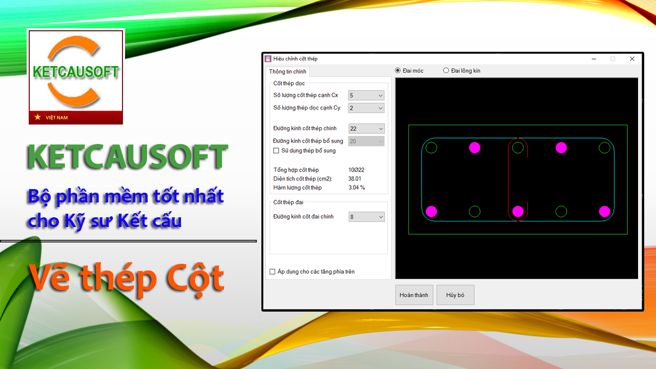656x369 pixels.
Task: Select the top-left magenta rebar dot
Action: click(474, 148)
